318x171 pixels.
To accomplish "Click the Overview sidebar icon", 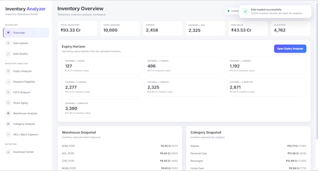I will [x=8, y=33].
